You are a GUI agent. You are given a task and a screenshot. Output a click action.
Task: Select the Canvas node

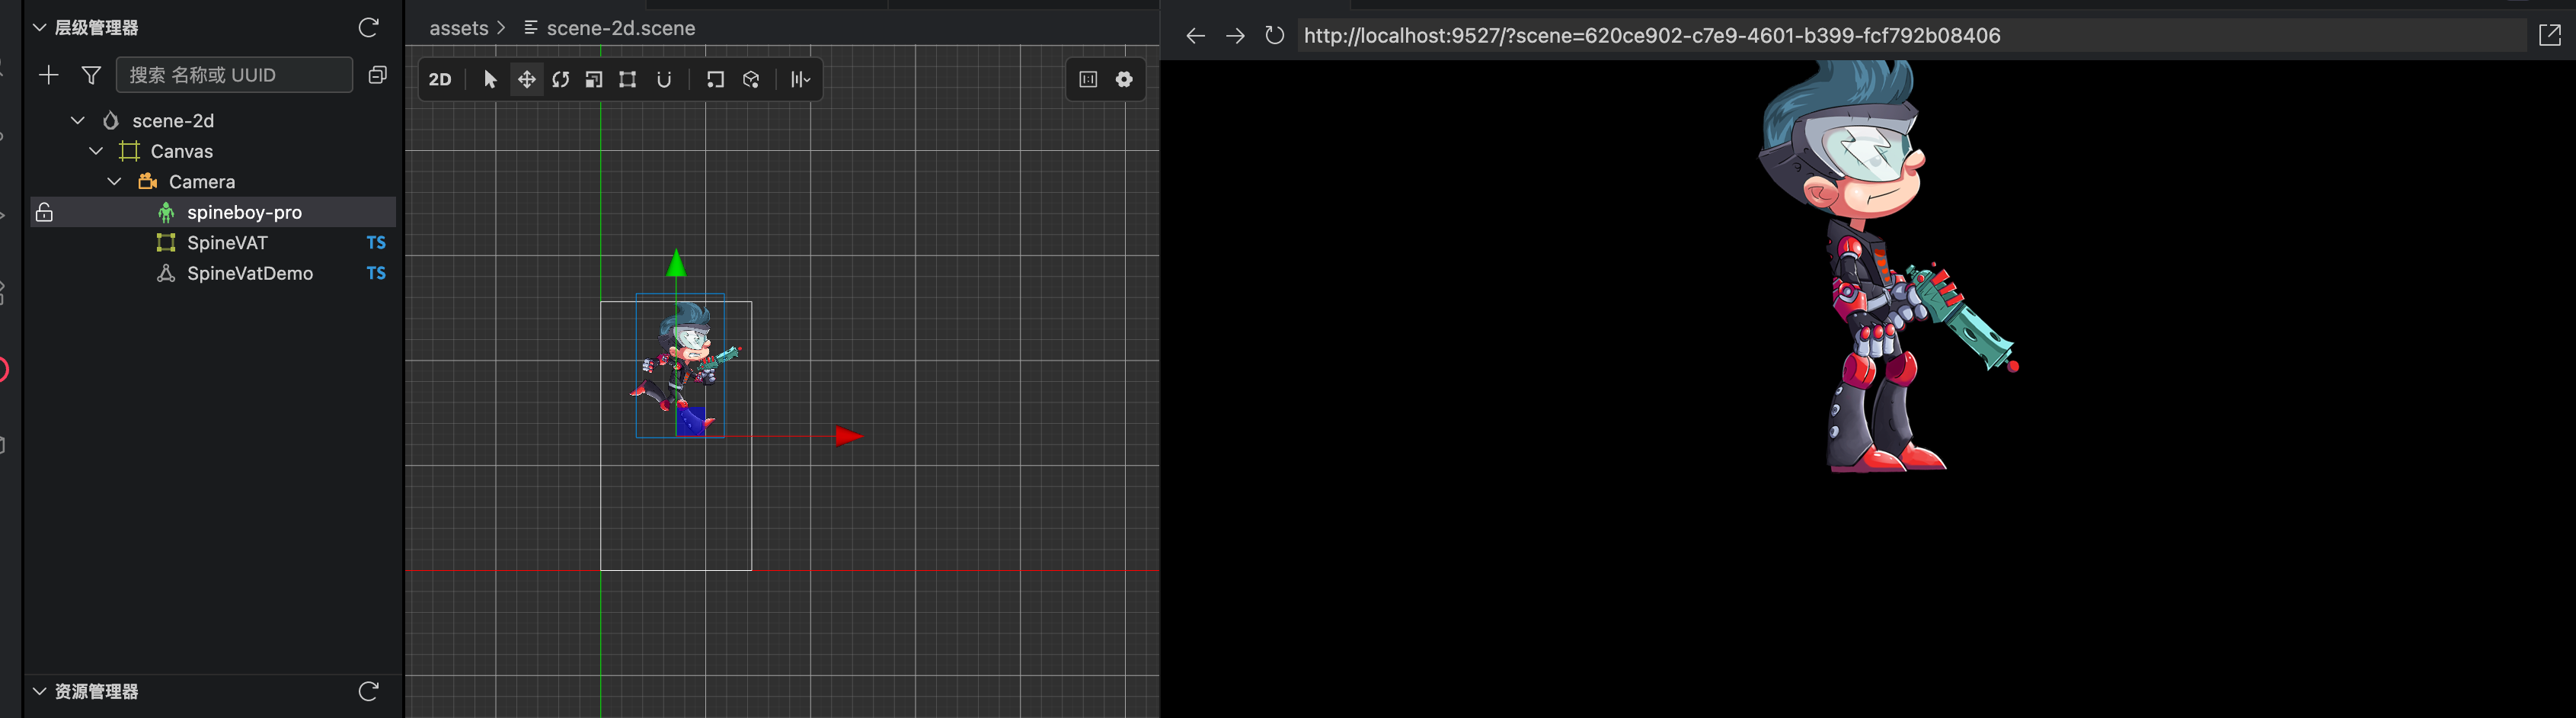tap(181, 151)
